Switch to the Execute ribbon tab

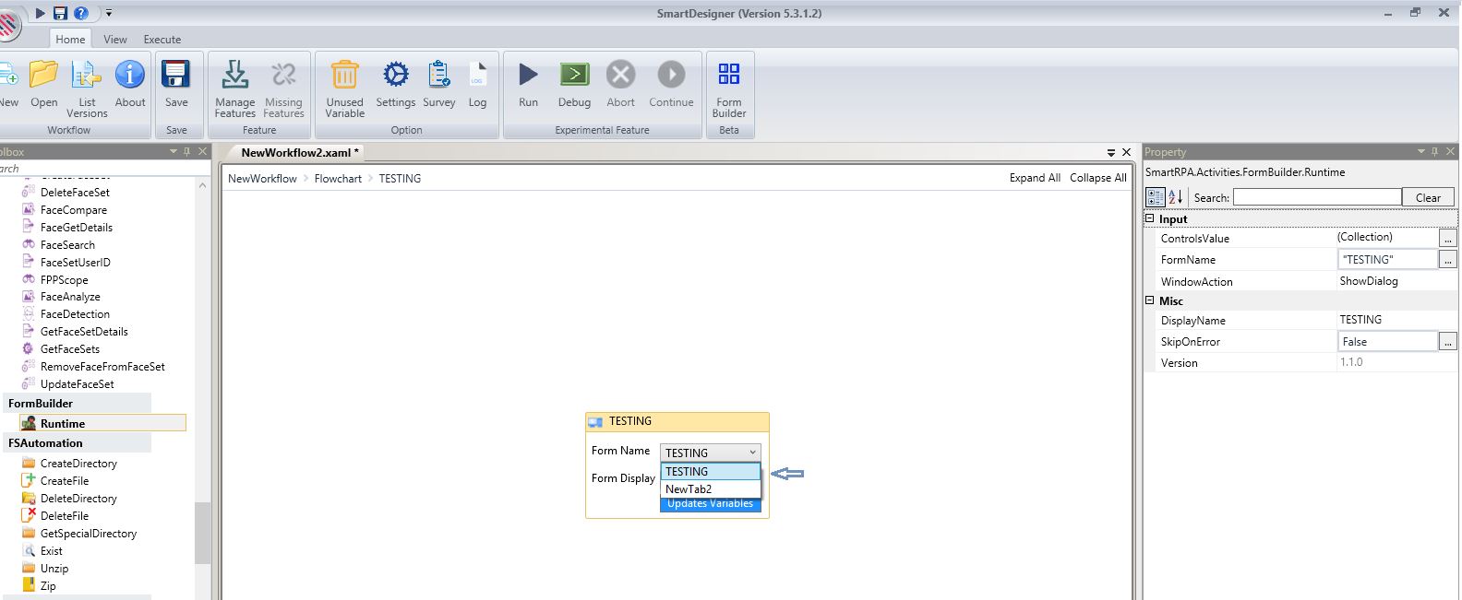[162, 40]
